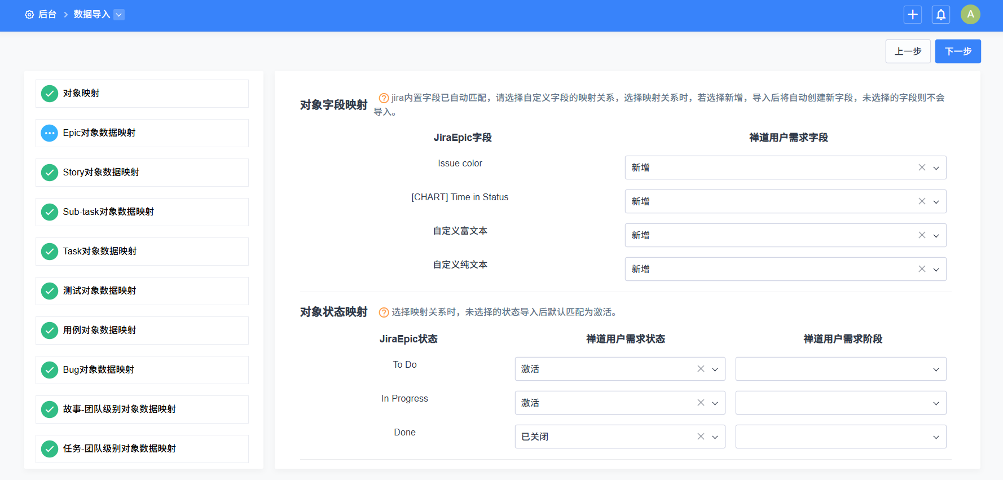Clear the [CHART] Time in Status mapping

(x=922, y=201)
